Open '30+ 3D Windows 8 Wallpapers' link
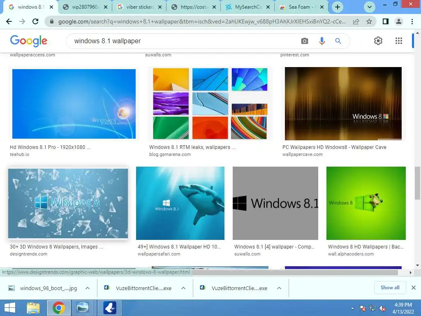The image size is (421, 316). click(56, 247)
